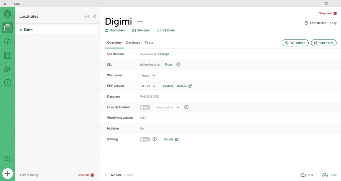The width and height of the screenshot is (341, 181).
Task: Click the Open site button
Action: coord(324,43)
